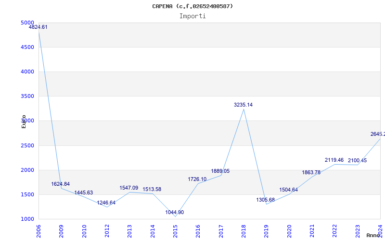Click the 2023 x-axis year label

[358, 231]
